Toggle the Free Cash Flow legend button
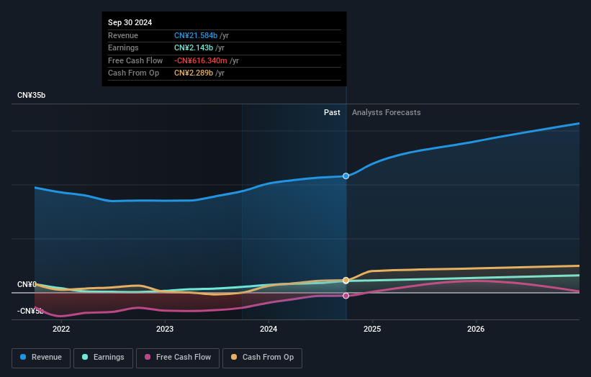This screenshot has width=591, height=377. [x=178, y=358]
